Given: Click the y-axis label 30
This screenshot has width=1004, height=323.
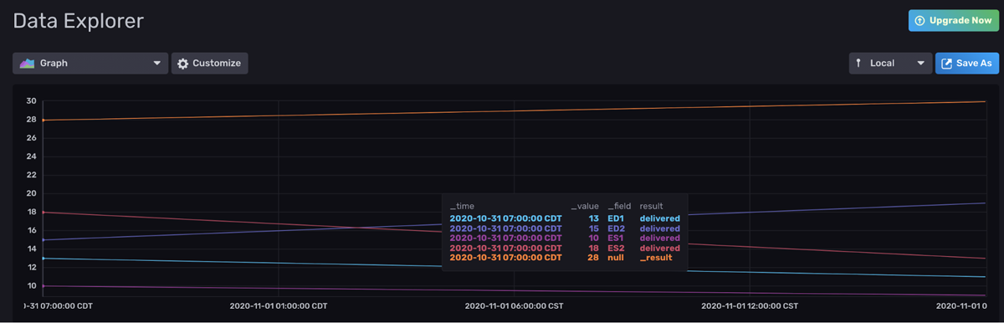Looking at the screenshot, I should pos(31,101).
